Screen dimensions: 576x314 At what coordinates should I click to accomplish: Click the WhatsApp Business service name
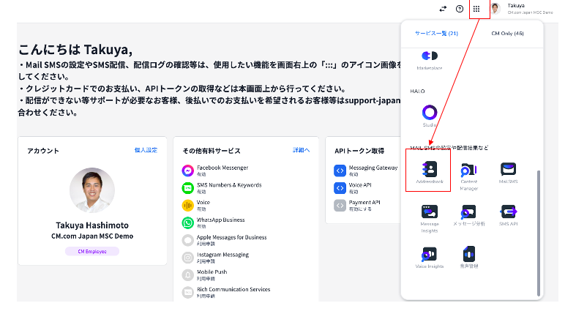tap(220, 220)
